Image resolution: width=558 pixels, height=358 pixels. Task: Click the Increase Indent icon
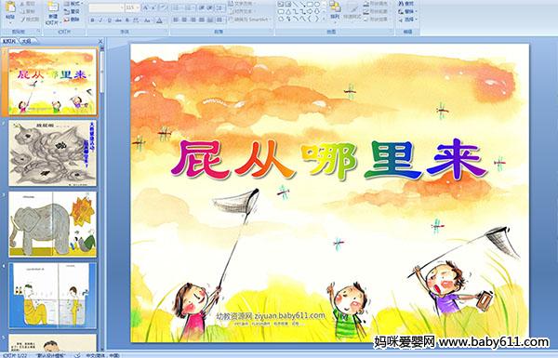tap(210, 7)
